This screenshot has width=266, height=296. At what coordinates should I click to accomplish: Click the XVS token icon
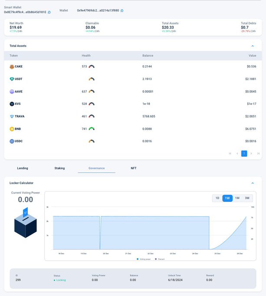point(12,104)
